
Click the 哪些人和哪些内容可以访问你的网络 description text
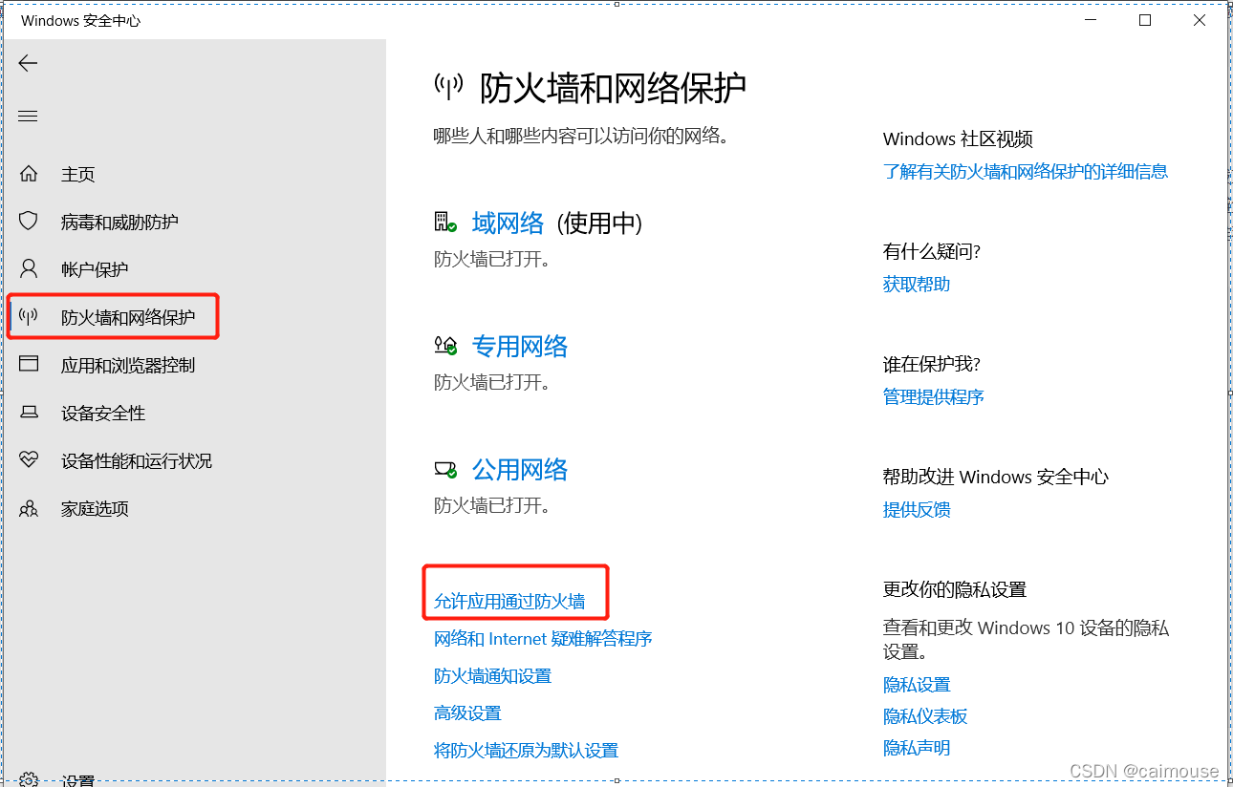581,136
